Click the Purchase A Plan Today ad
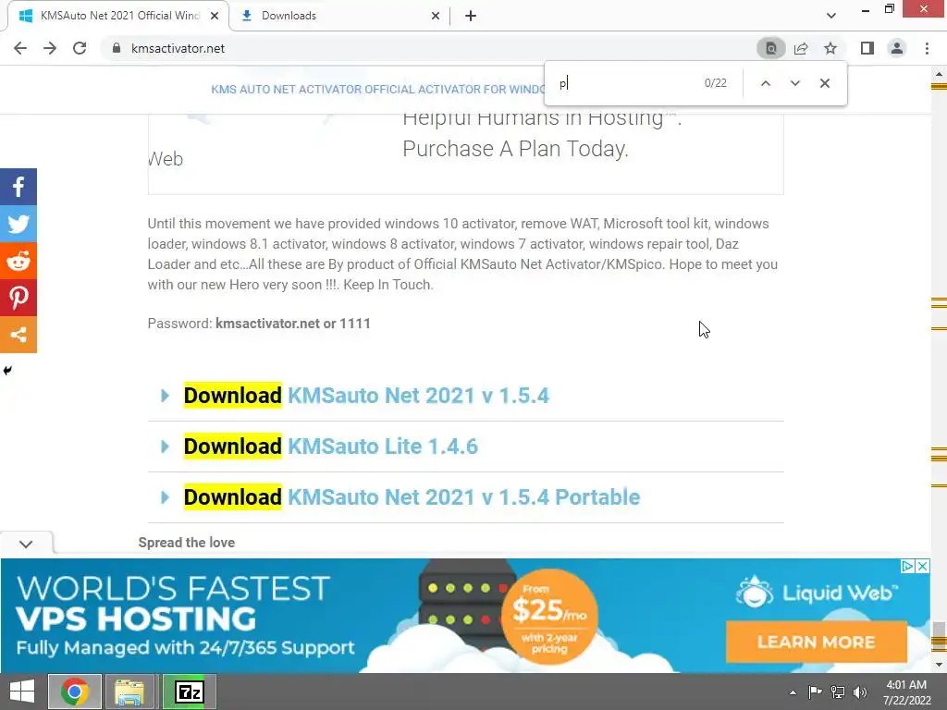The image size is (947, 710). pos(515,149)
